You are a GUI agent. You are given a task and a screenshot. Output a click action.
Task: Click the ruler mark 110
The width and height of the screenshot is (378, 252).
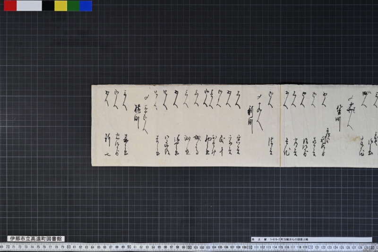[x=249, y=247]
